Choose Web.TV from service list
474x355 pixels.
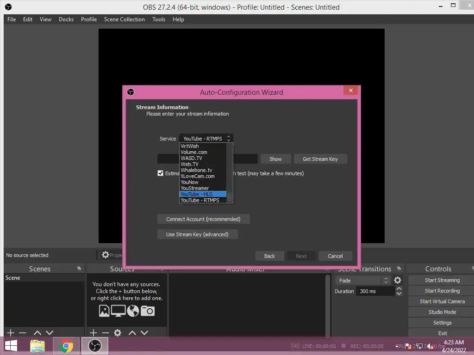[x=203, y=164]
